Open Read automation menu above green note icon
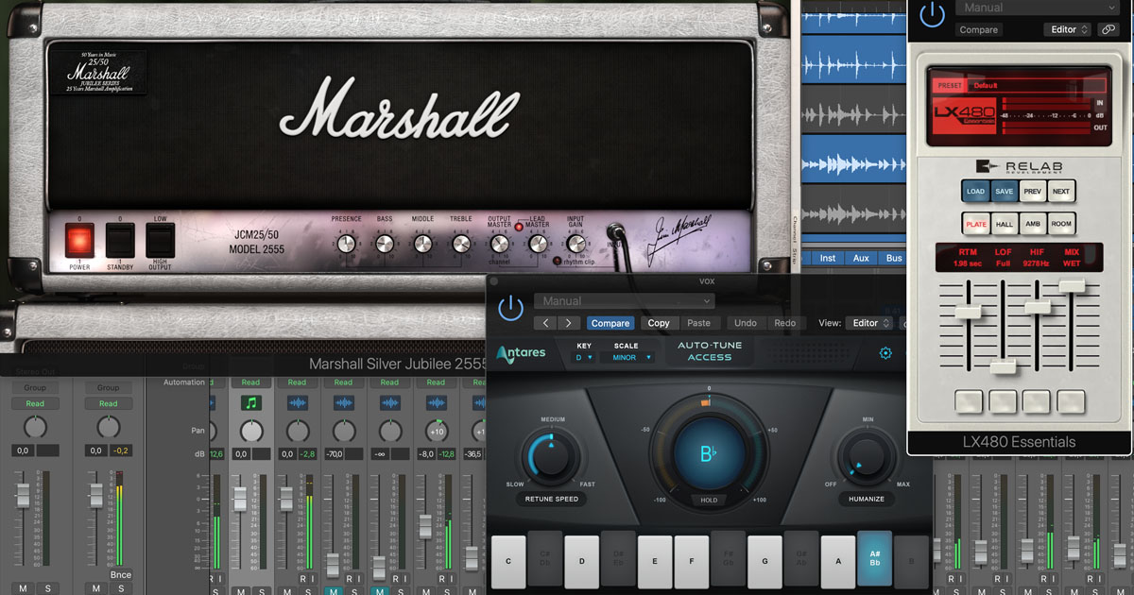The width and height of the screenshot is (1134, 595). point(250,382)
